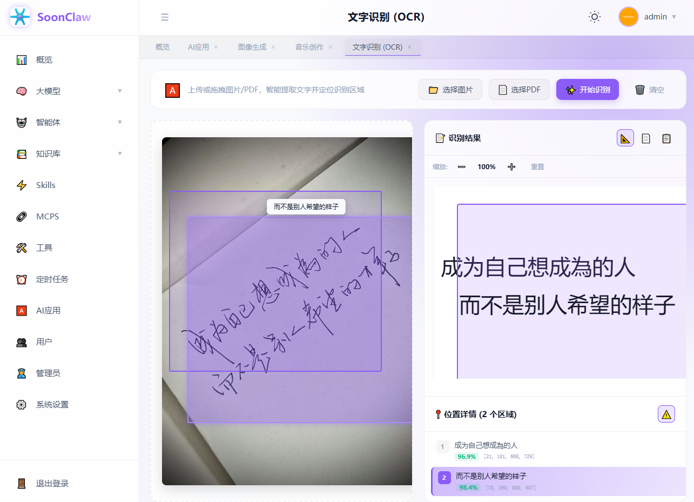The image size is (694, 502).
Task: Start recognition with 开始识别 button
Action: coord(588,90)
